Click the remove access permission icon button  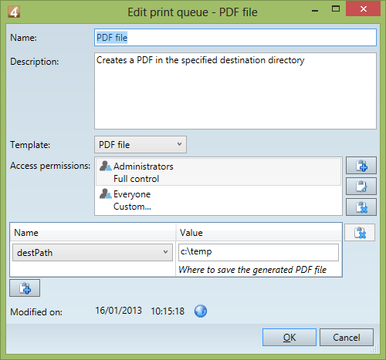[361, 207]
